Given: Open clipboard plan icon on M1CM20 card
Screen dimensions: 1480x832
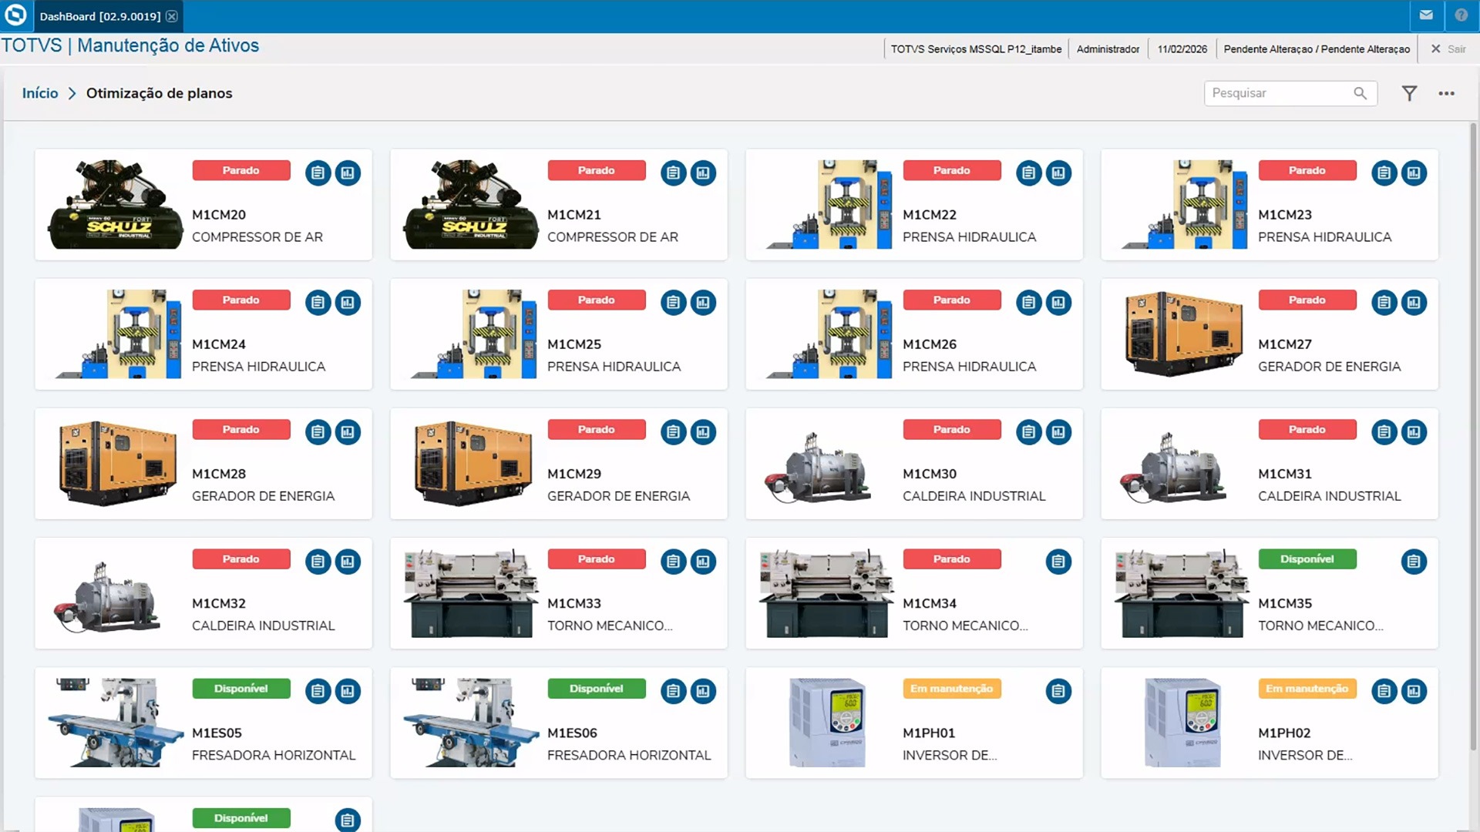Looking at the screenshot, I should (x=318, y=173).
